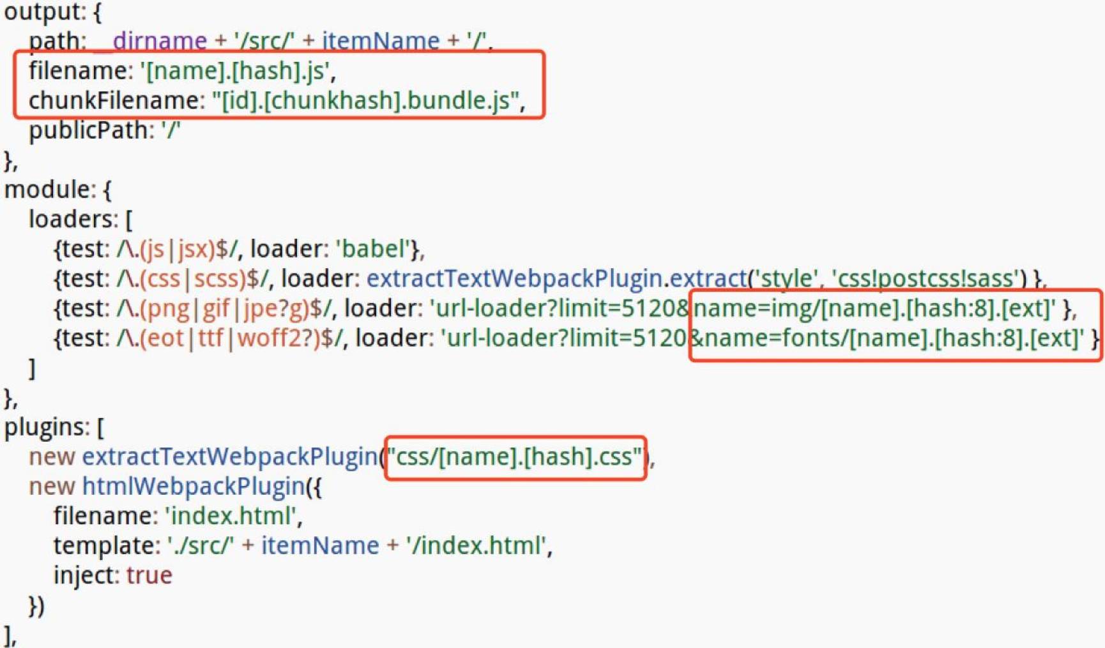This screenshot has width=1105, height=648.
Task: Click 'url-loader?limit=5120' in eot loader line
Action: (565, 338)
